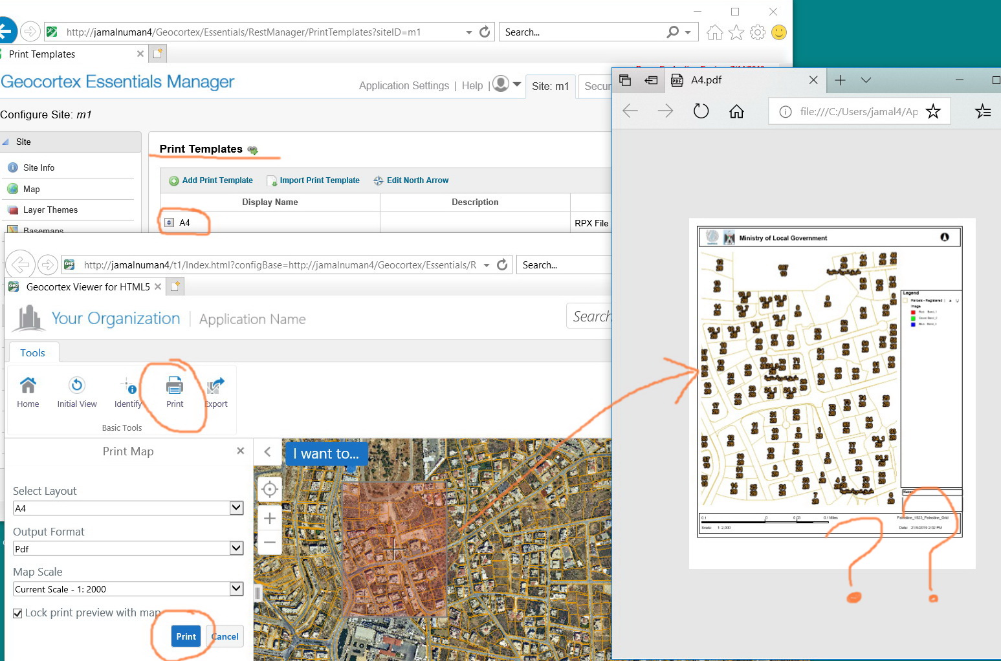Image resolution: width=1001 pixels, height=661 pixels.
Task: Go back in the Geocortex Viewer browser
Action: click(x=21, y=265)
